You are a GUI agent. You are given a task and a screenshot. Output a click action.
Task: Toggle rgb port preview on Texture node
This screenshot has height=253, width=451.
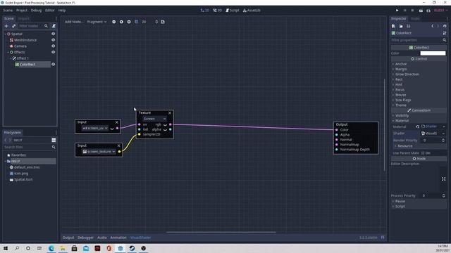(x=165, y=125)
